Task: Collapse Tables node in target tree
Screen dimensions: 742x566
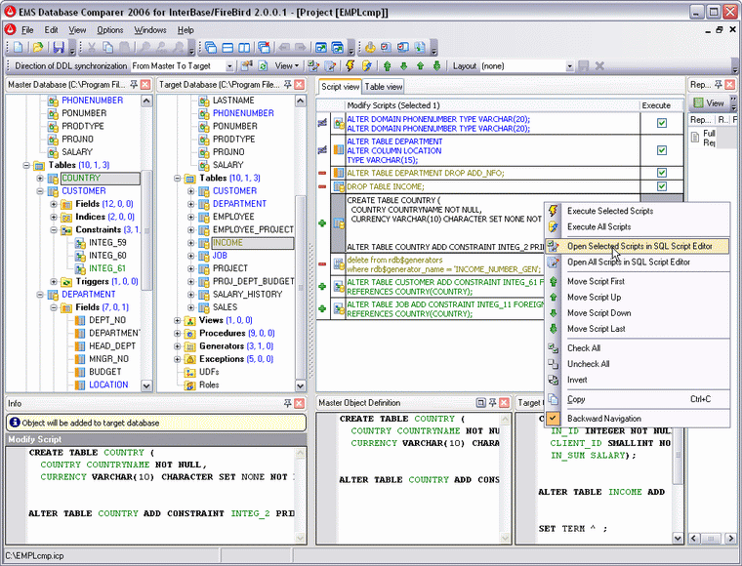Action: [178, 179]
